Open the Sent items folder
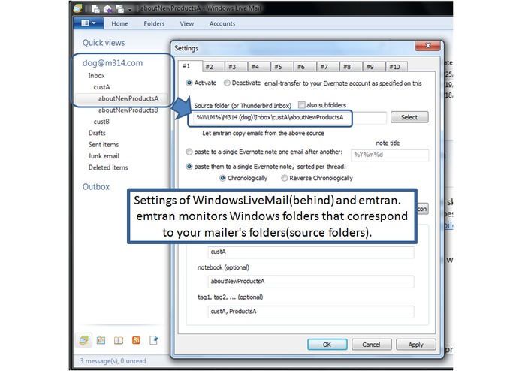The height and width of the screenshot is (371, 522). (x=104, y=145)
